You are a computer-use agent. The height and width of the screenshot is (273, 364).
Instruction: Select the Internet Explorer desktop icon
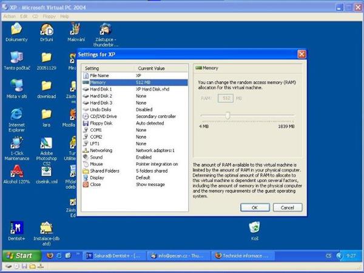coord(16,120)
